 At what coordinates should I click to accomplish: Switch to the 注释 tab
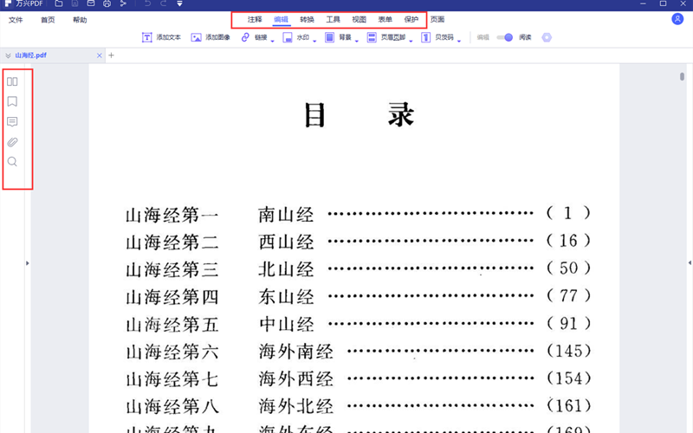click(x=255, y=19)
